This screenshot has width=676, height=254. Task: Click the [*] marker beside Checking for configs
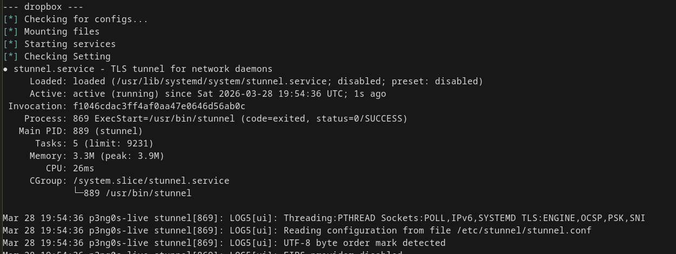(x=11, y=19)
